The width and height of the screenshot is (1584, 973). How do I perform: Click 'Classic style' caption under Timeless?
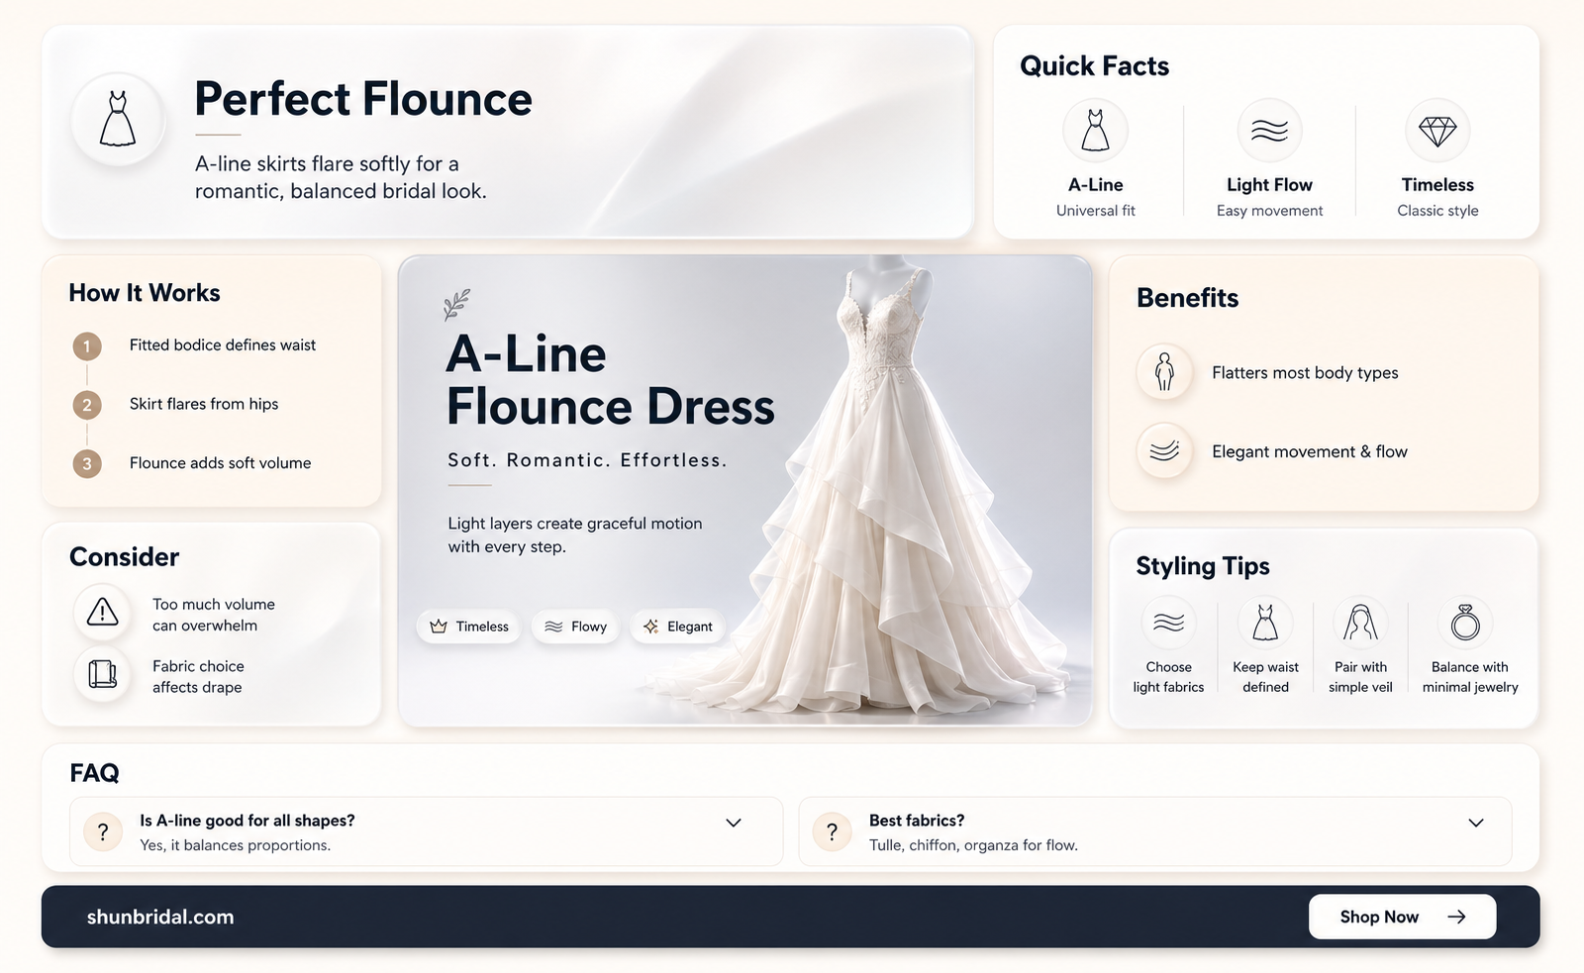(x=1437, y=210)
